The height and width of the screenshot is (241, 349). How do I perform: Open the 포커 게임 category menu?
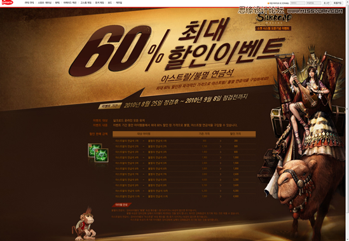[100, 3]
